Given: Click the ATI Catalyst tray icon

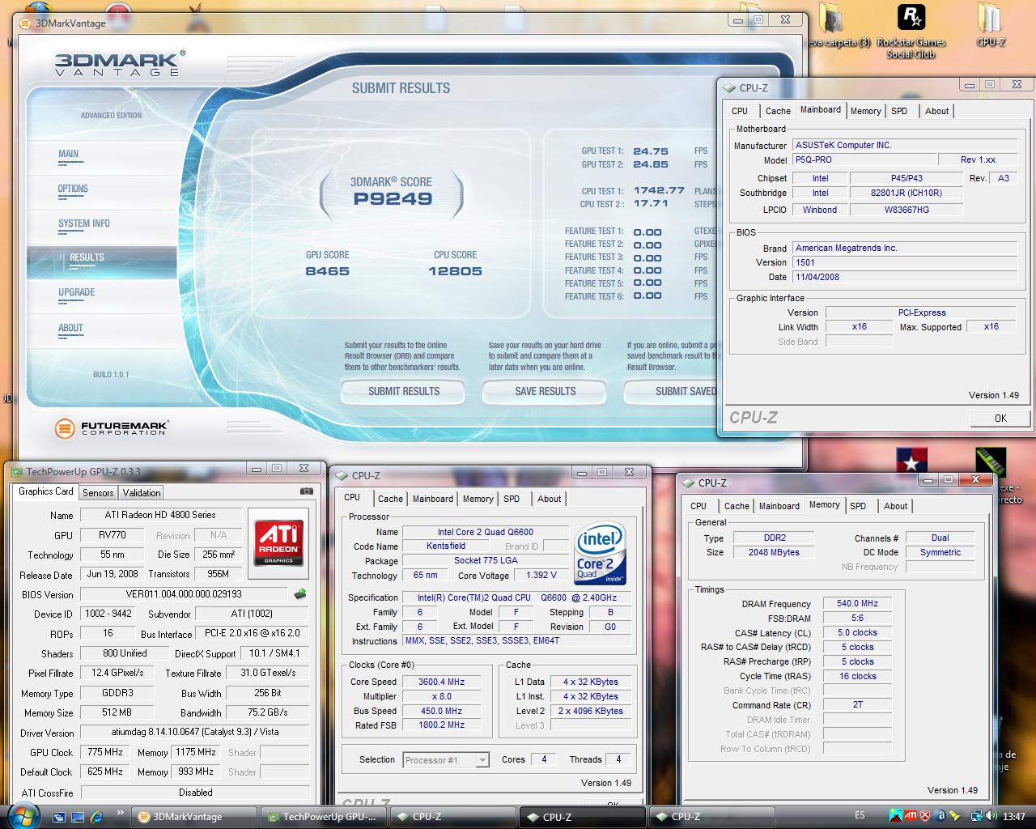Looking at the screenshot, I should (911, 815).
